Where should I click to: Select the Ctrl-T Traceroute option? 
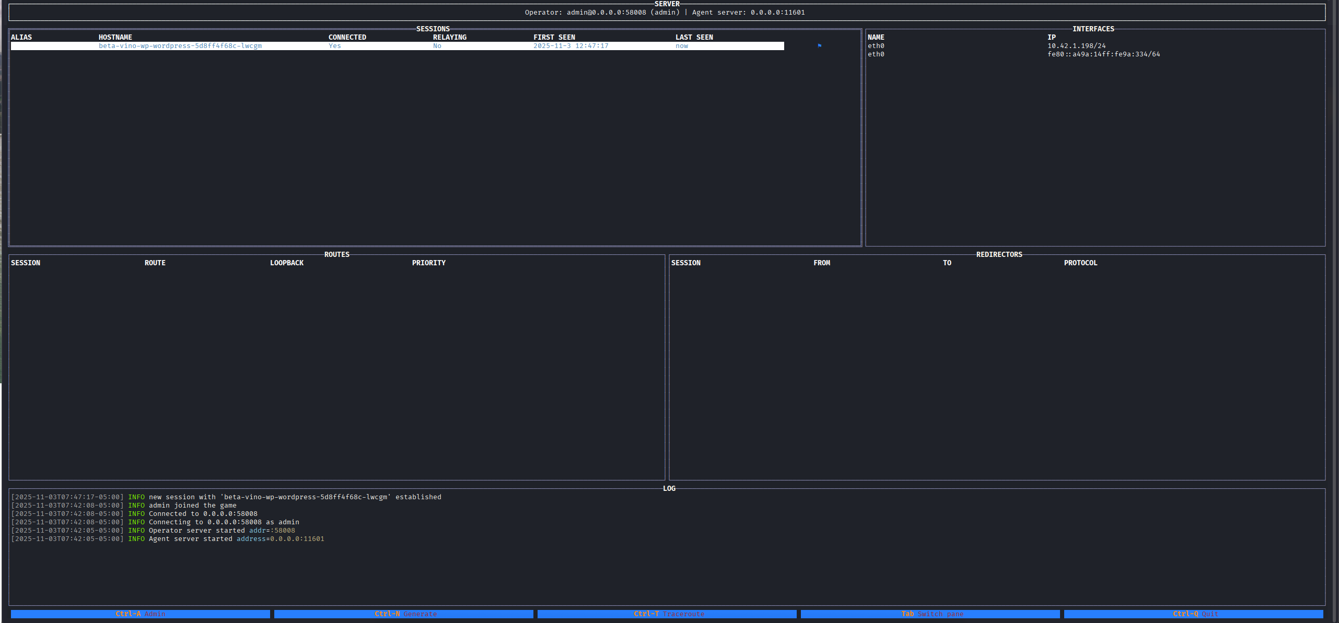click(667, 614)
